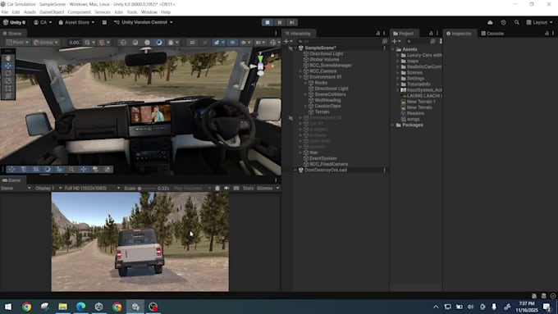Open SampleScene row options menu
The height and width of the screenshot is (314, 558).
point(384,48)
